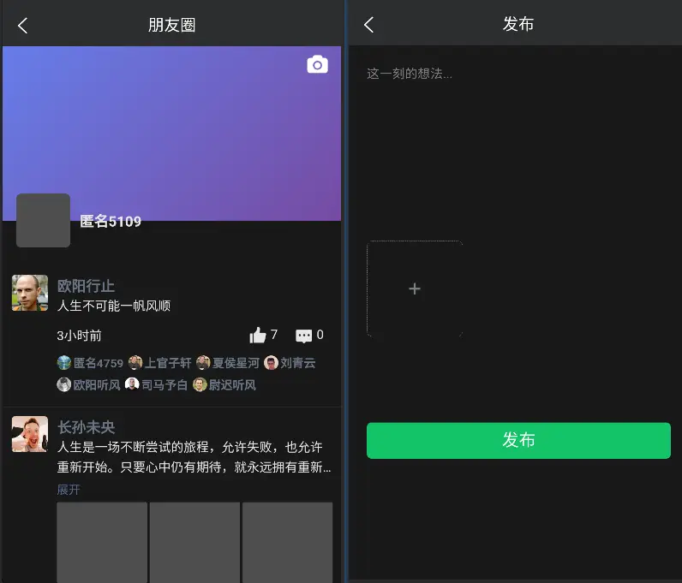Open the username 长孙未央 link
Screen dimensions: 682x583
(86, 426)
